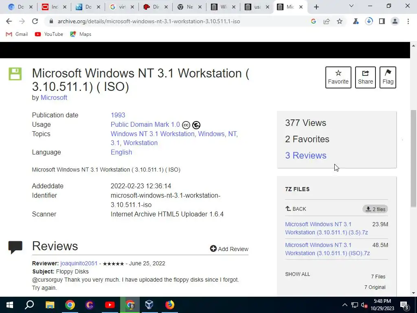Screen dimensions: 417x313
Task: Click BACK in 7Z files panel
Action: pyautogui.click(x=296, y=209)
